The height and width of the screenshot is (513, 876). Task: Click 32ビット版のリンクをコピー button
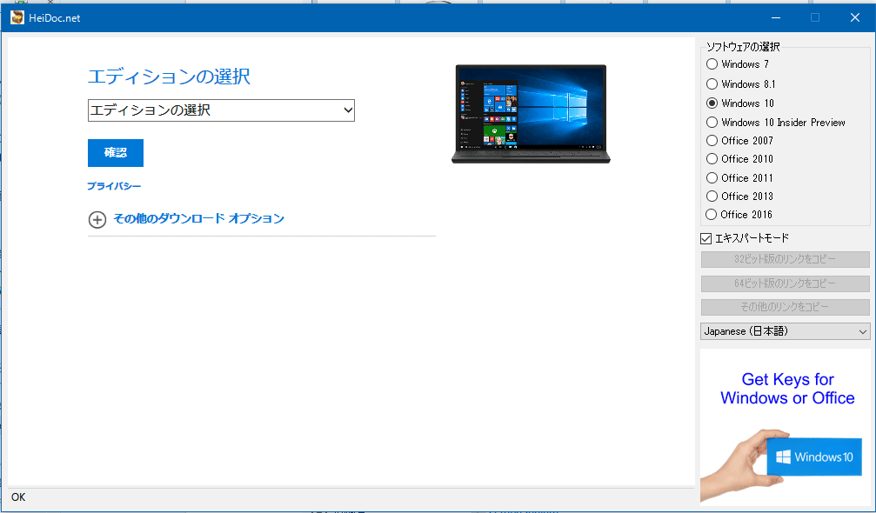pos(785,260)
